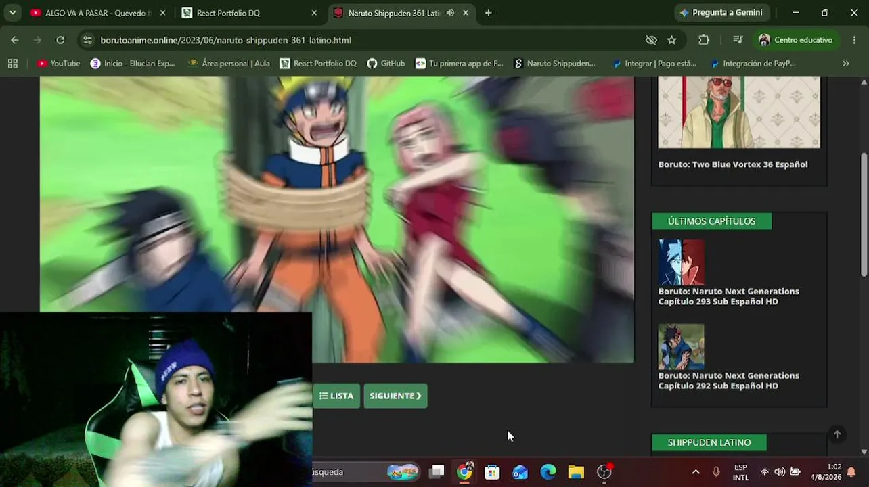The width and height of the screenshot is (869, 487).
Task: Open notifications with the bell icon
Action: [851, 471]
